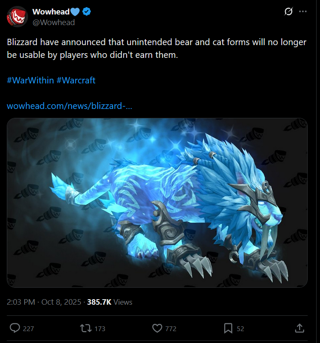320x343 pixels.
Task: Click the 227 replies count
Action: 28,329
